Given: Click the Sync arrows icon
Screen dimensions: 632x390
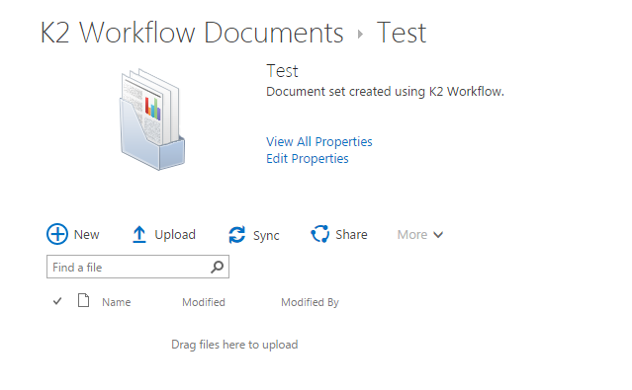Looking at the screenshot, I should pos(237,235).
